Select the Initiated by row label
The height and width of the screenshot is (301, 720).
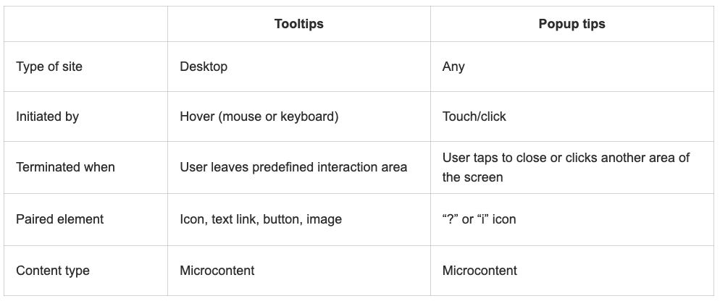(x=47, y=116)
